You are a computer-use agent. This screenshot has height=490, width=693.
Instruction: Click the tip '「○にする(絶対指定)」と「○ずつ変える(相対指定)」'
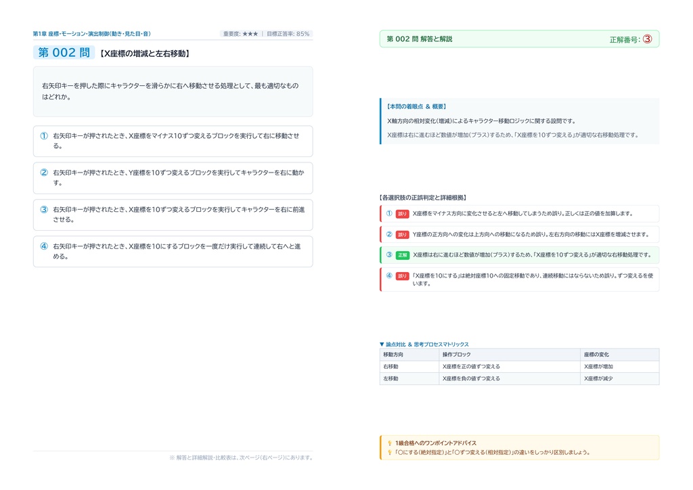(454, 453)
